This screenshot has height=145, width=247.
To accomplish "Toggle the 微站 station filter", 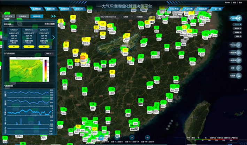I will [x=238, y=36].
